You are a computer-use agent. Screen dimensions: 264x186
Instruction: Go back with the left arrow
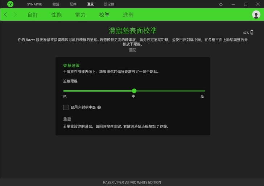[5, 15]
